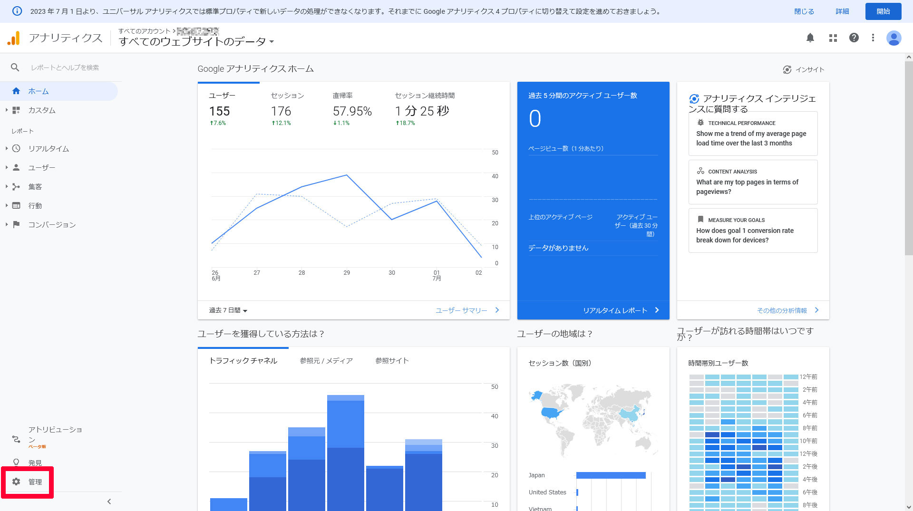Viewport: 913px width, 511px height.
Task: Click 詳細 in the top banner
Action: pyautogui.click(x=842, y=11)
